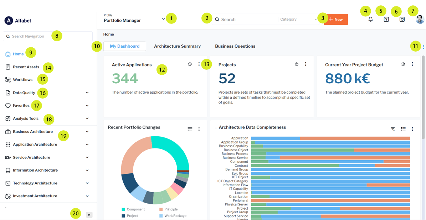Open filter on Architecture Data Completeness chart
This screenshot has height=220, width=426.
coord(393,129)
